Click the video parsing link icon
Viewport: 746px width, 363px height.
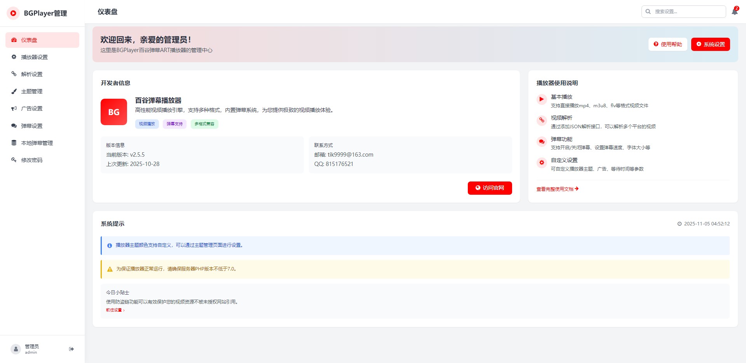542,120
